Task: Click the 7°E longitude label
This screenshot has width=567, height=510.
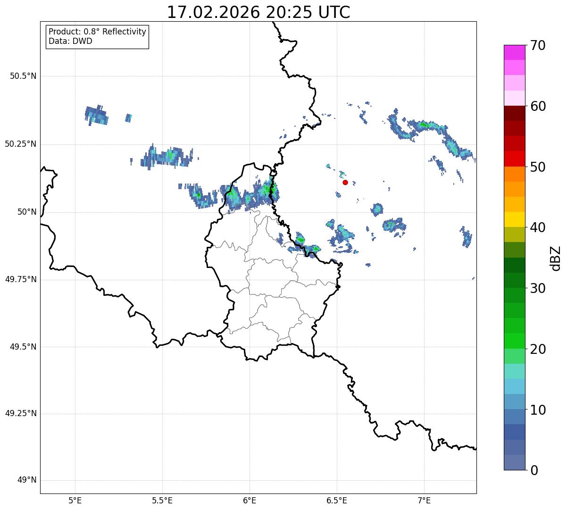Action: pos(424,500)
